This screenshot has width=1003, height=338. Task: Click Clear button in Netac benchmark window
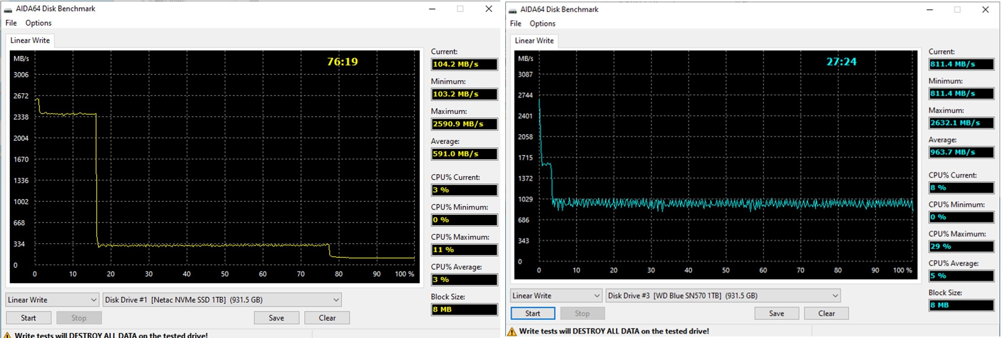(x=327, y=318)
